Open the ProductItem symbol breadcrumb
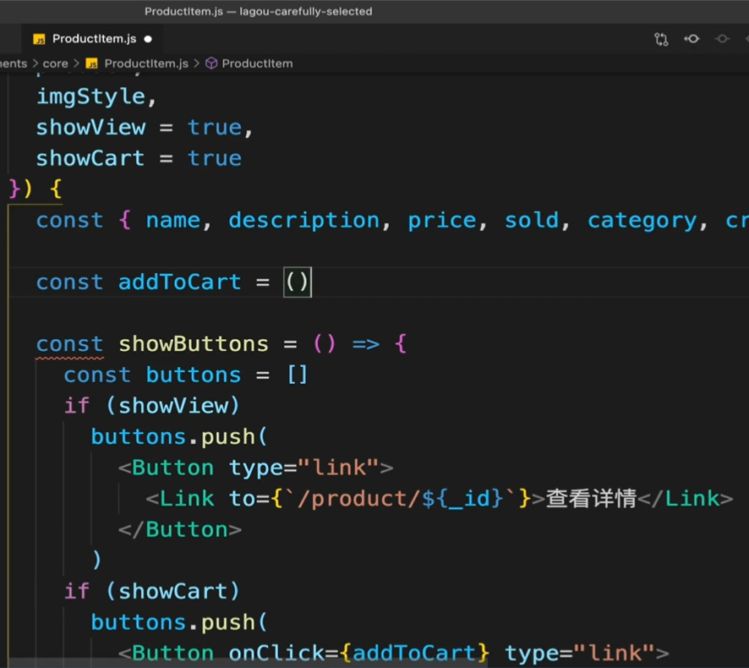The image size is (749, 668). click(257, 63)
